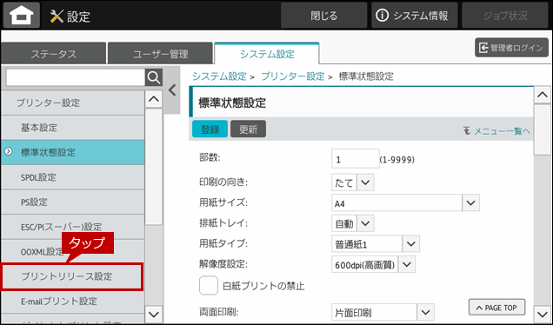Open 用紙サイズ dropdown showing A4
Screen dimensions: 553x325
405,203
